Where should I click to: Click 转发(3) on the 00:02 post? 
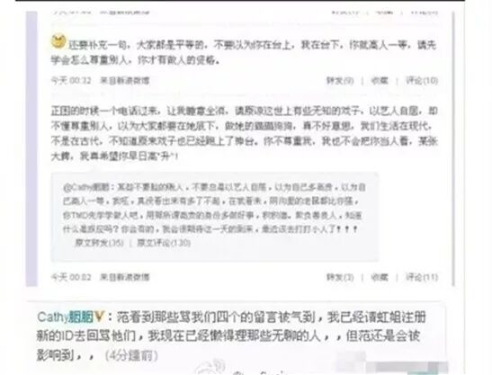[340, 277]
